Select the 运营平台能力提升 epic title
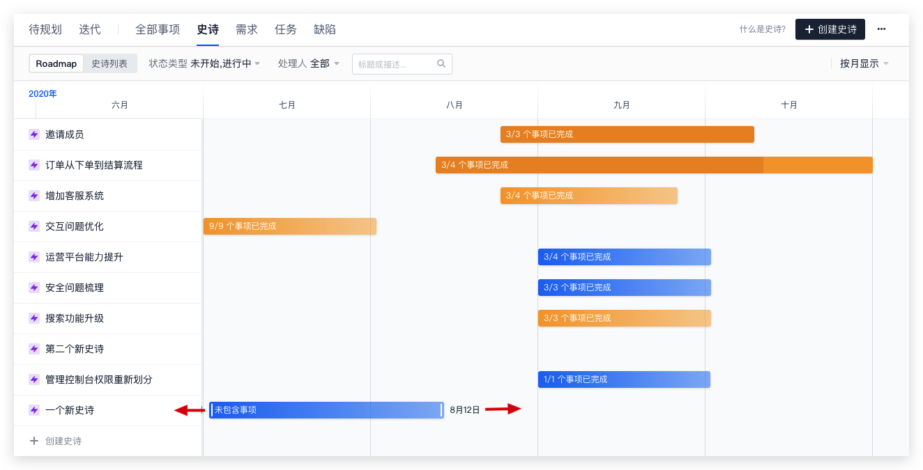The image size is (923, 470). pyautogui.click(x=84, y=257)
